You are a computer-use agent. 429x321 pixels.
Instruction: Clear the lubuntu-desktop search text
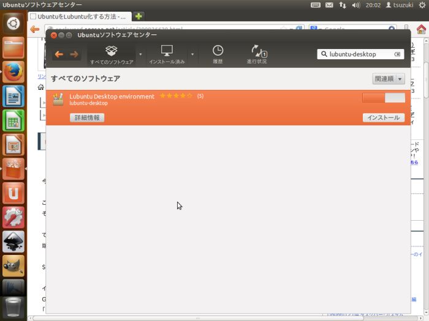[x=397, y=54]
